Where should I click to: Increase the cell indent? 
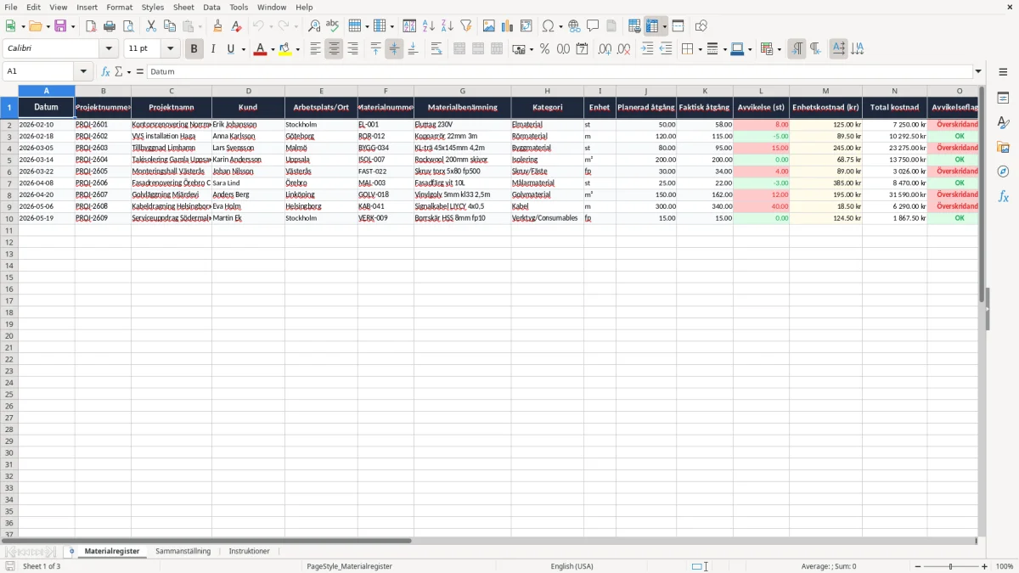click(x=647, y=49)
